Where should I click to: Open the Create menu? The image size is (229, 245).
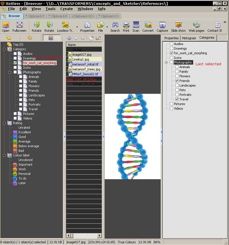67,9
